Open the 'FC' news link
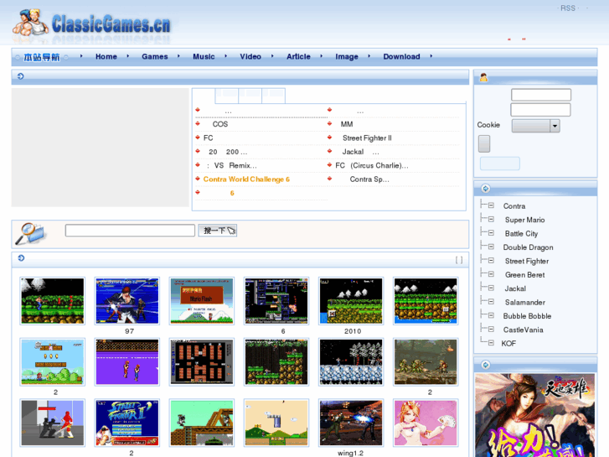Screen dimensions: 609x457 click(x=209, y=138)
